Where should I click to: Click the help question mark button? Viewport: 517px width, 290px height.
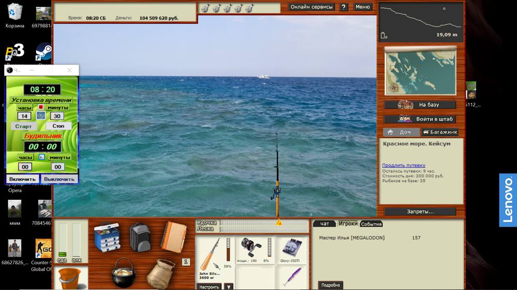coord(343,7)
